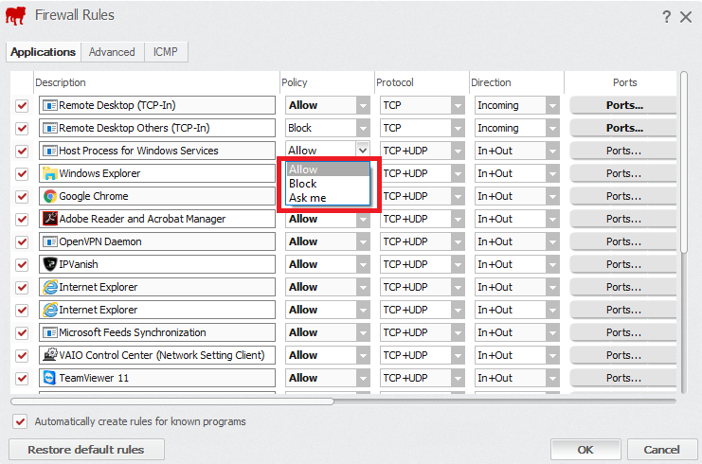Click the vertical scrollbar thumb
The height and width of the screenshot is (464, 702).
click(684, 162)
